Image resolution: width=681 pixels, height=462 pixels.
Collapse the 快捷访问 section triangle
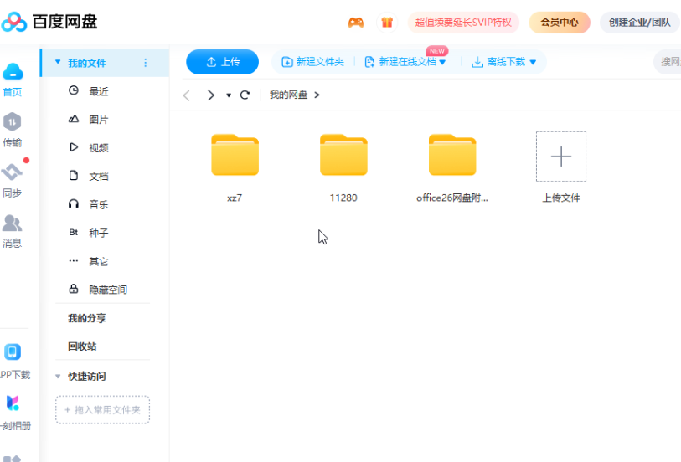(x=58, y=376)
